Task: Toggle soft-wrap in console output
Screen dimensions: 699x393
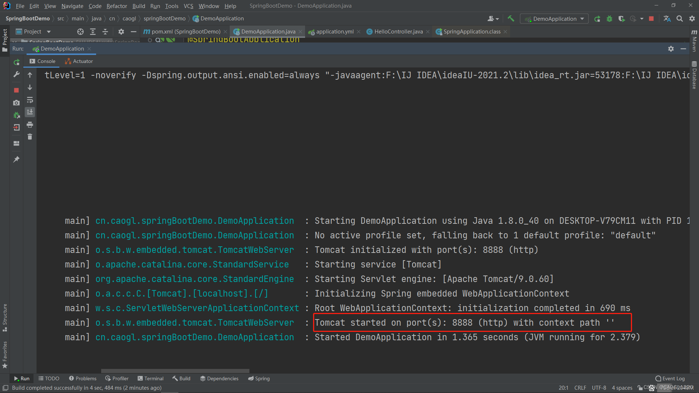Action: (x=30, y=100)
